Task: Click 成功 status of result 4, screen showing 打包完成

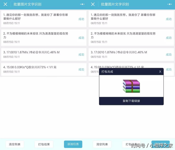Action: (169, 70)
